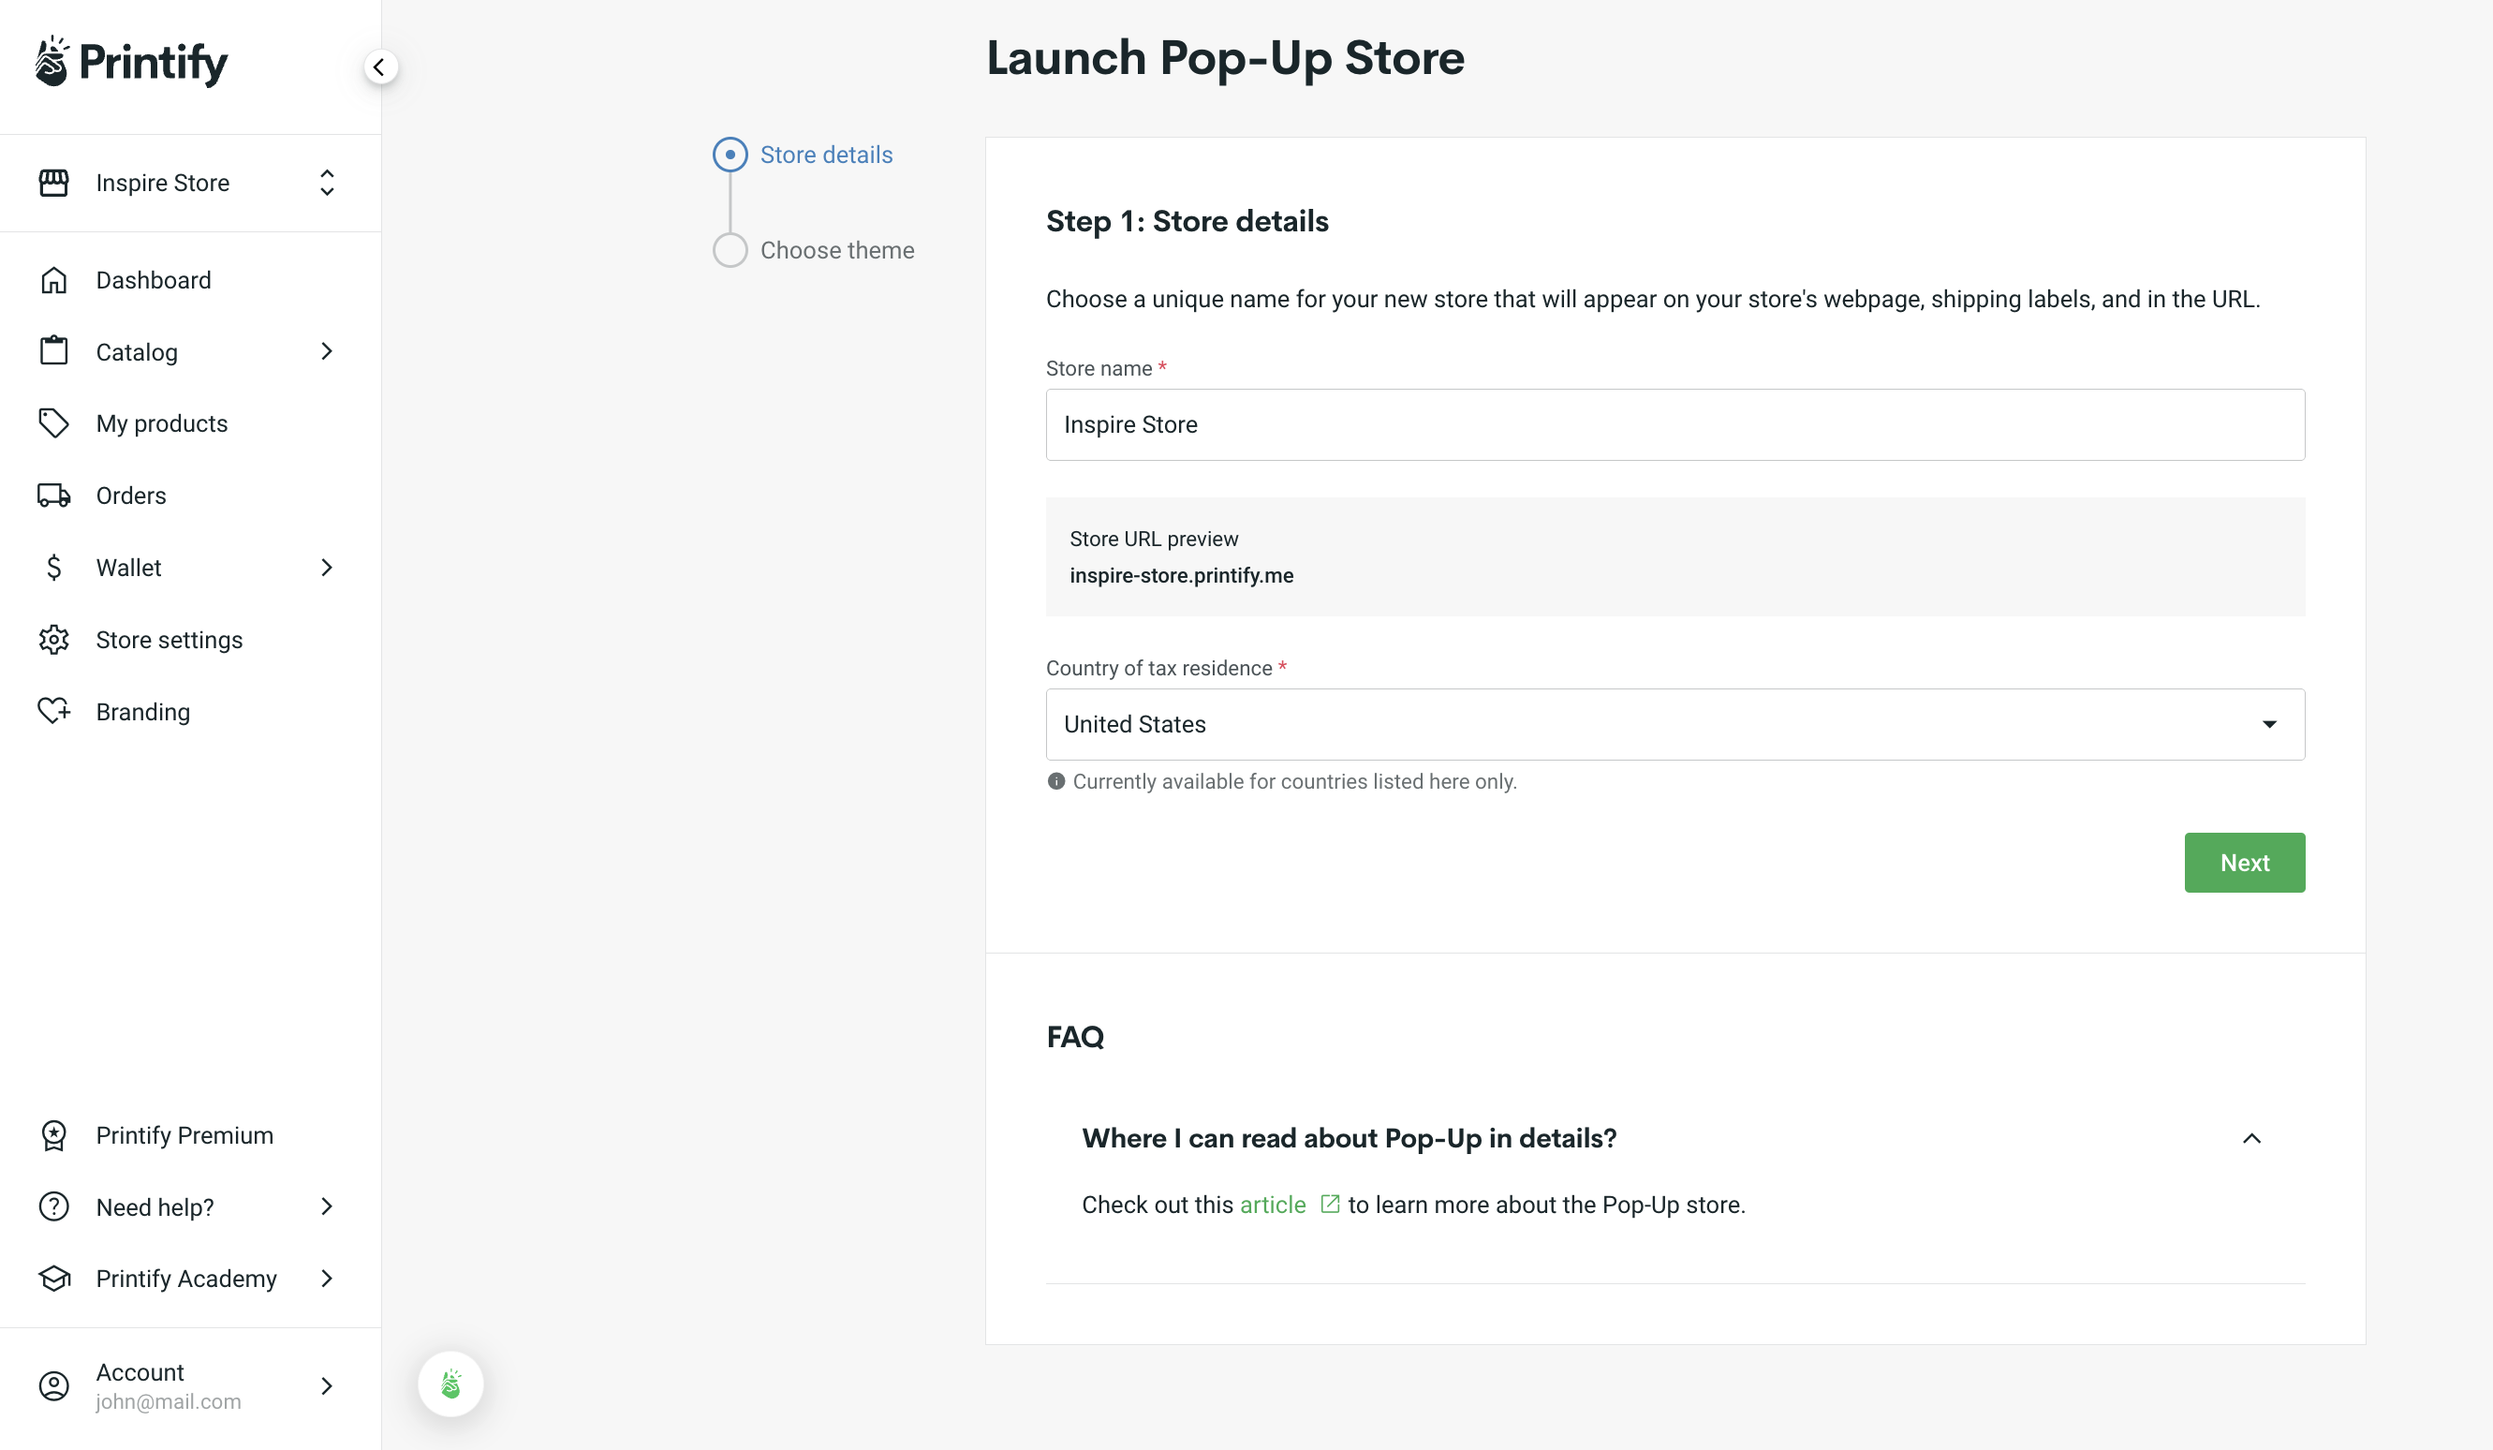Open Orders via the truck icon
This screenshot has width=2493, height=1450.
(53, 495)
